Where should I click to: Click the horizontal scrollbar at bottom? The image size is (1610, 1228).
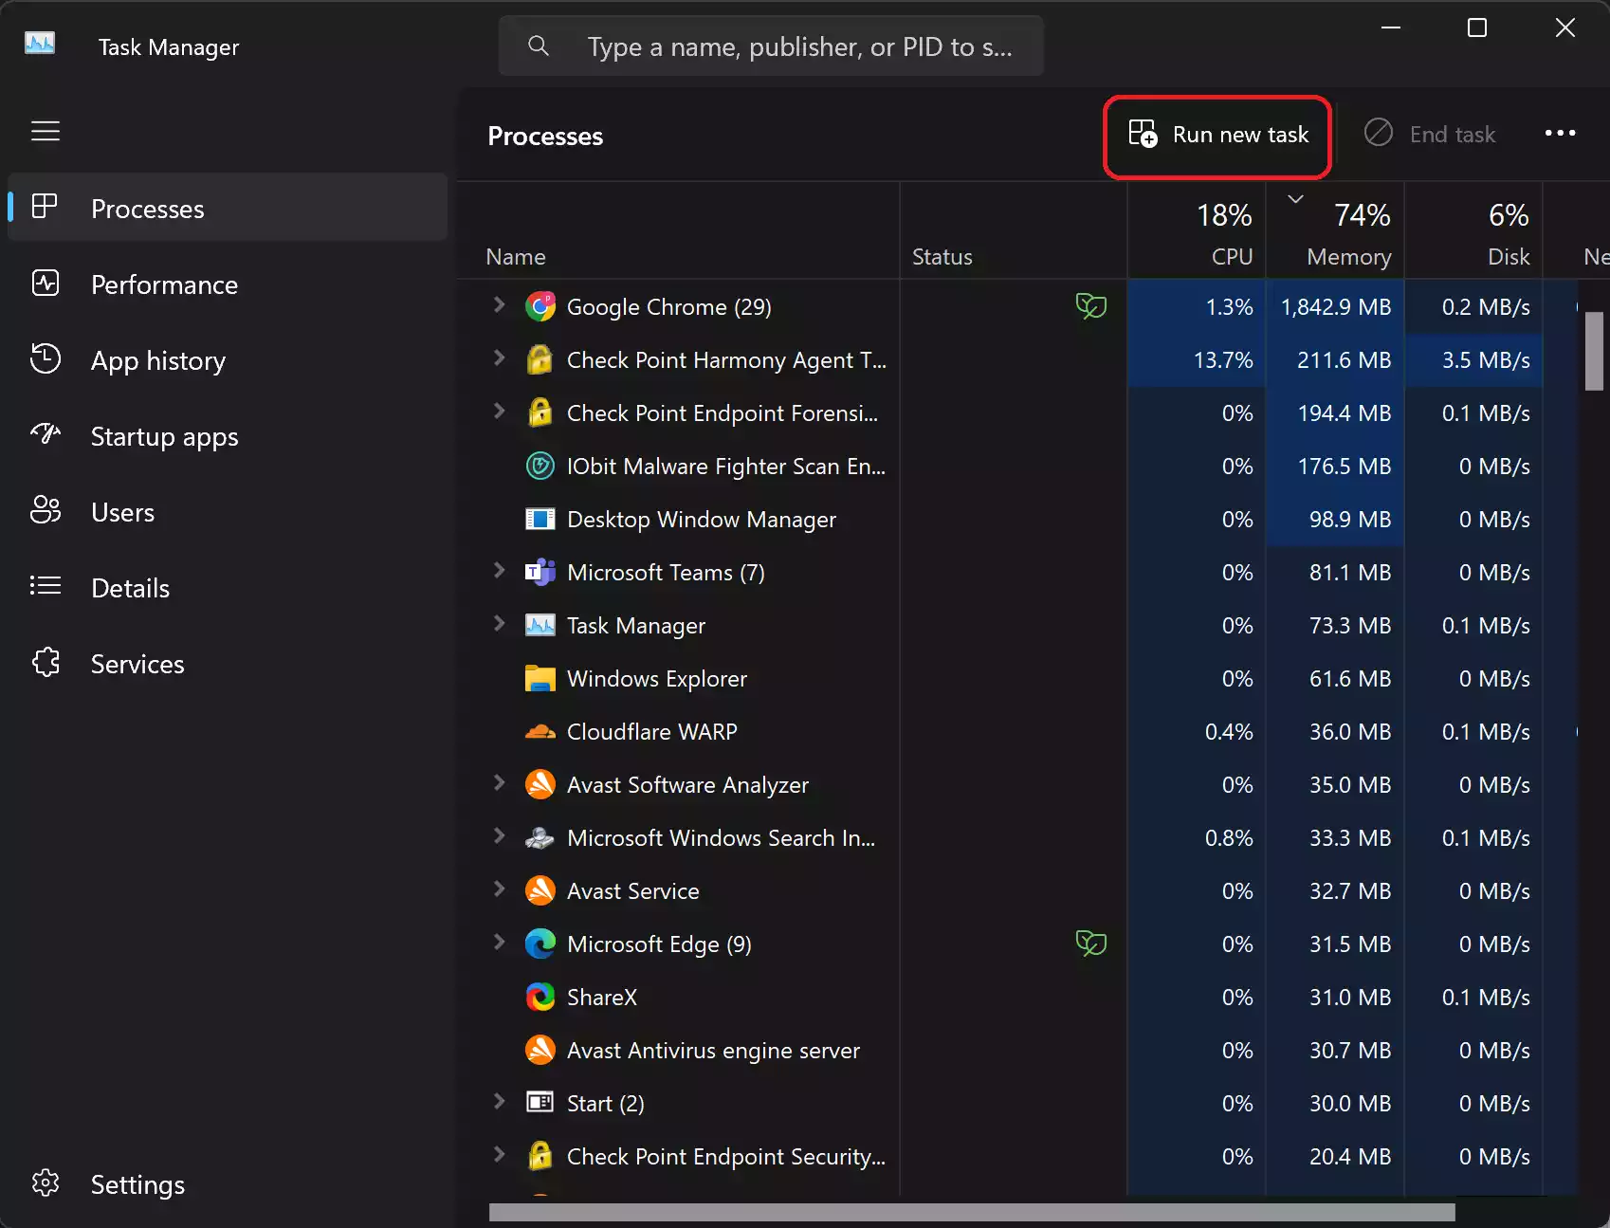coord(972,1212)
